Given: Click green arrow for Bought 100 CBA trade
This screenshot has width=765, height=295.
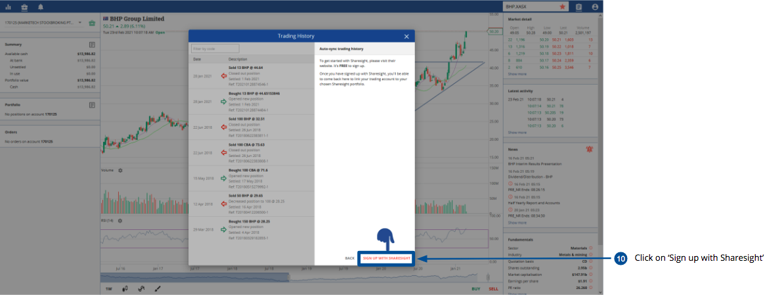Looking at the screenshot, I should pos(224,178).
